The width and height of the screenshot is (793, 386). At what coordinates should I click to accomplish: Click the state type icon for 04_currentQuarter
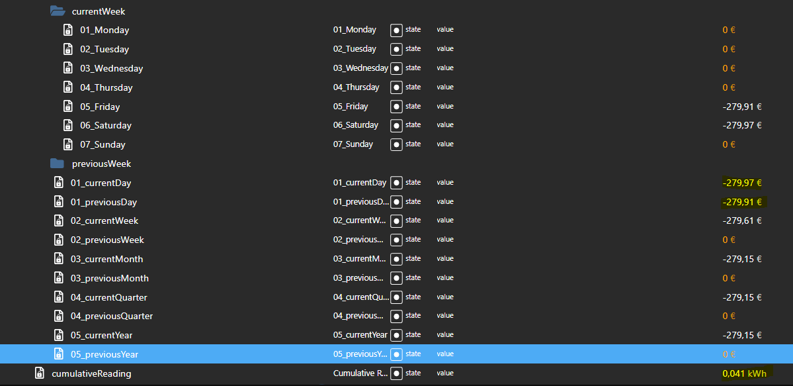pyautogui.click(x=397, y=297)
